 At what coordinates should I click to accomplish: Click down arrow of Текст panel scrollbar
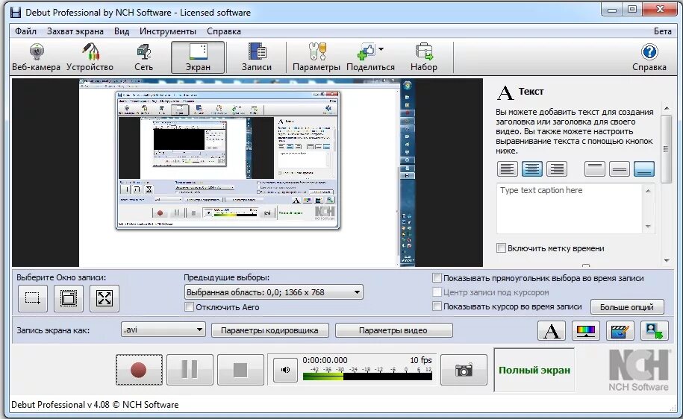click(x=667, y=261)
